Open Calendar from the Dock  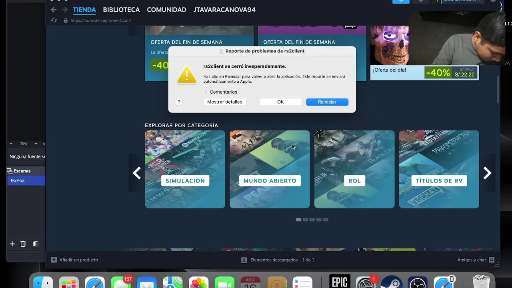[x=251, y=282]
